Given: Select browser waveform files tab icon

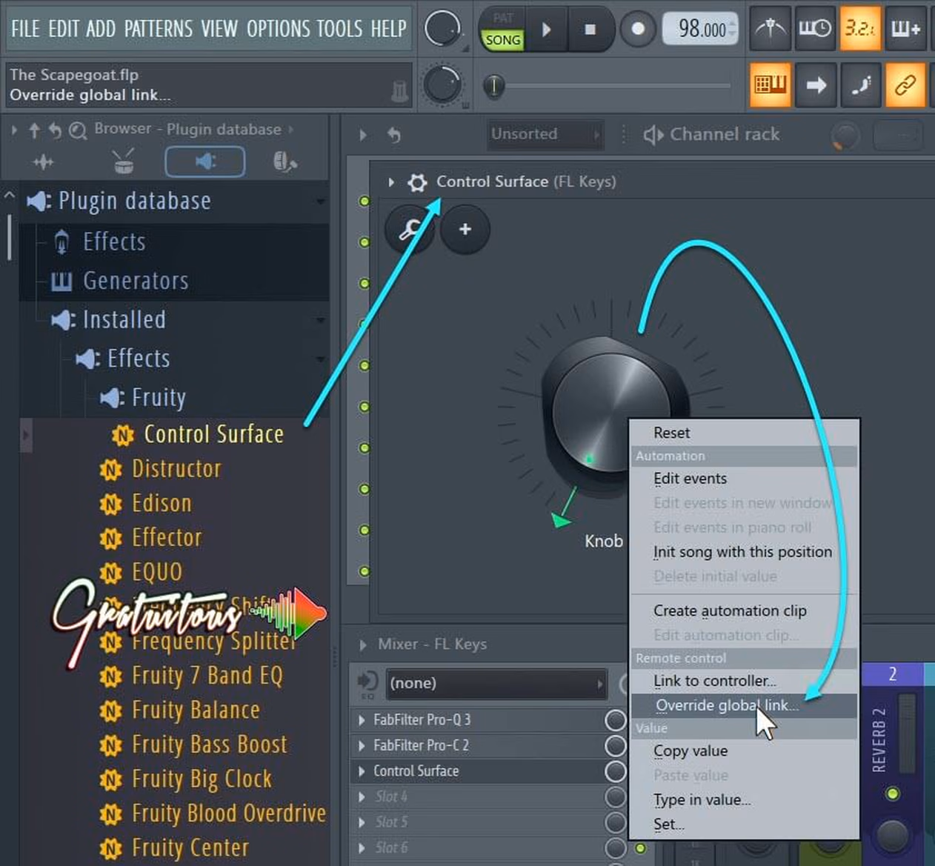Looking at the screenshot, I should [43, 161].
